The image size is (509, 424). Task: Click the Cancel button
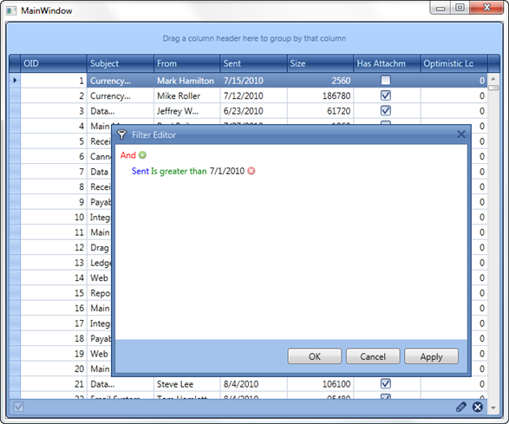(373, 356)
